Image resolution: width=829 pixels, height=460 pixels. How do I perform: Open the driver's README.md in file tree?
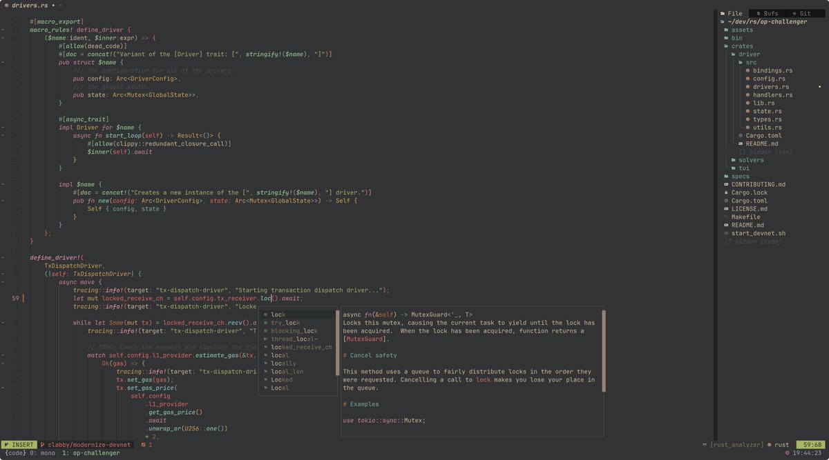click(x=757, y=144)
